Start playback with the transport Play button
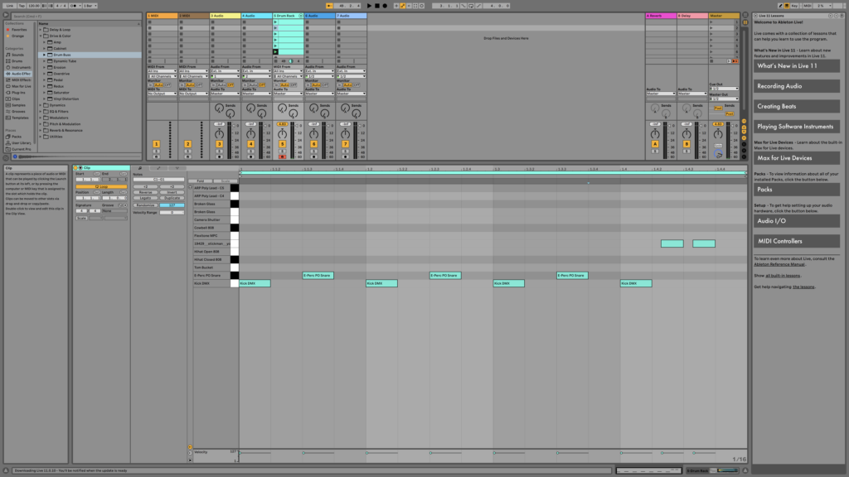Screen dimensions: 849x477 pos(369,6)
